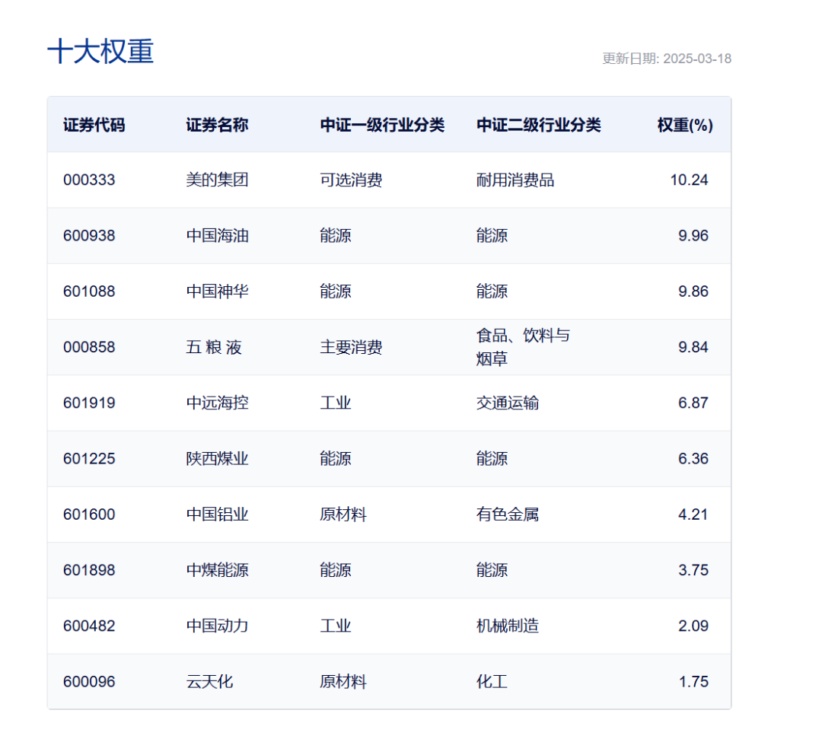Click the weight value 10.24
Image resolution: width=822 pixels, height=739 pixels.
tap(689, 180)
